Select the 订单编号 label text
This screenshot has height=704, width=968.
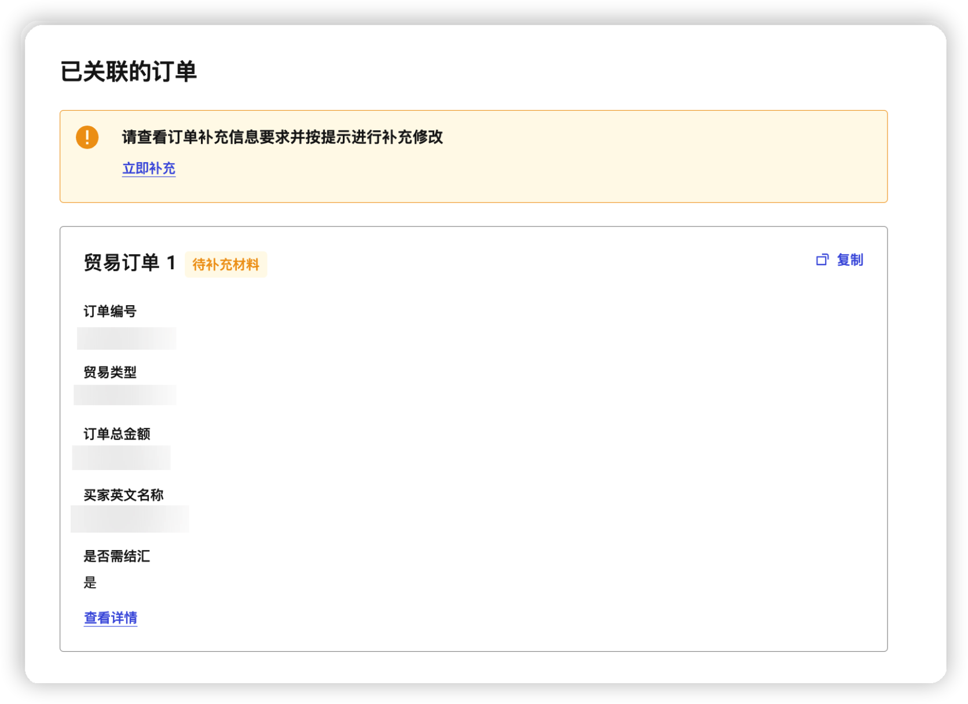tap(110, 311)
